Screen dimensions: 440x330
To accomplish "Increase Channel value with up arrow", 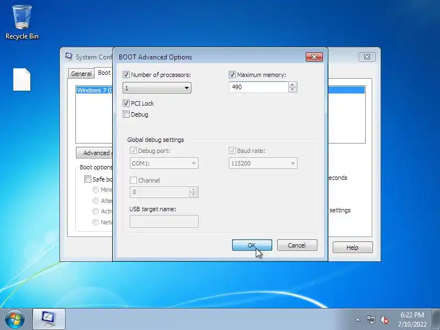I will (193, 190).
